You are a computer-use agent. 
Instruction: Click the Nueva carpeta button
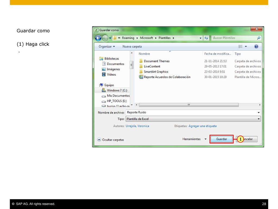pos(132,47)
